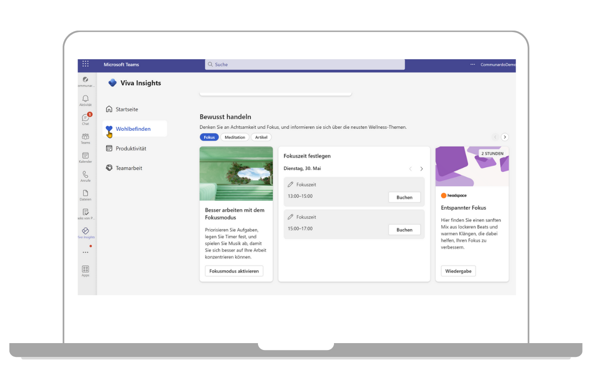The width and height of the screenshot is (592, 390).
Task: Show next cards with the carousel right arrow
Action: point(505,137)
